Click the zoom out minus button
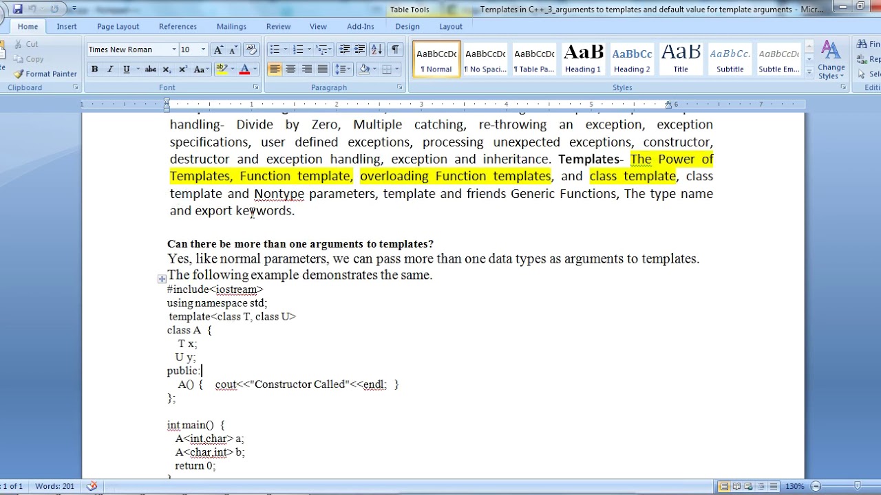This screenshot has height=495, width=881. point(816,486)
